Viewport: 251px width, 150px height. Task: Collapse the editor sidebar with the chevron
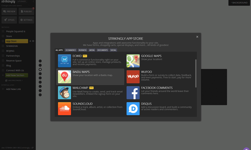coord(33,2)
